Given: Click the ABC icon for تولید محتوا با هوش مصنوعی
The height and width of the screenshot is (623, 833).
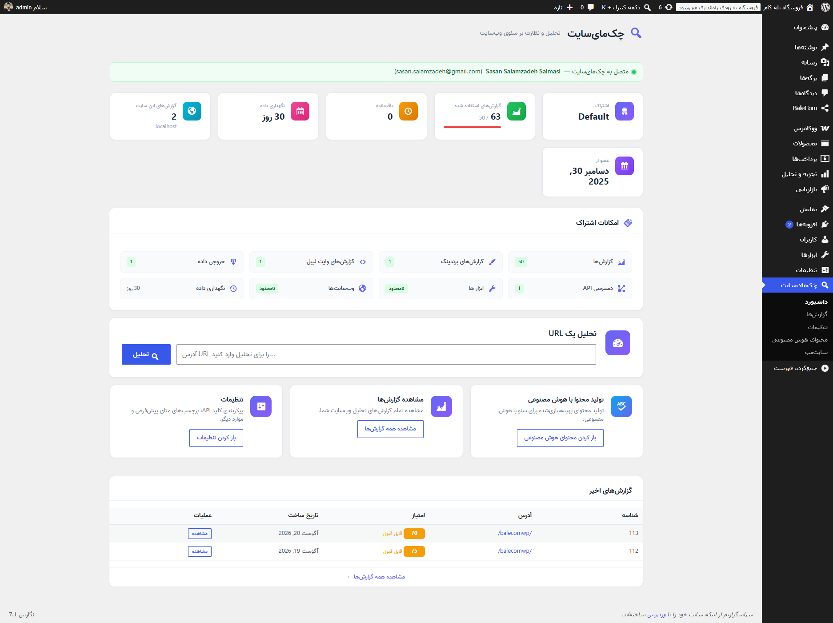Looking at the screenshot, I should [x=621, y=406].
